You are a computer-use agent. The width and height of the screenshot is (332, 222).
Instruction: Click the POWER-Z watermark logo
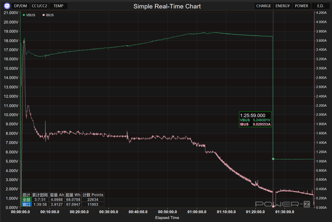point(283,204)
